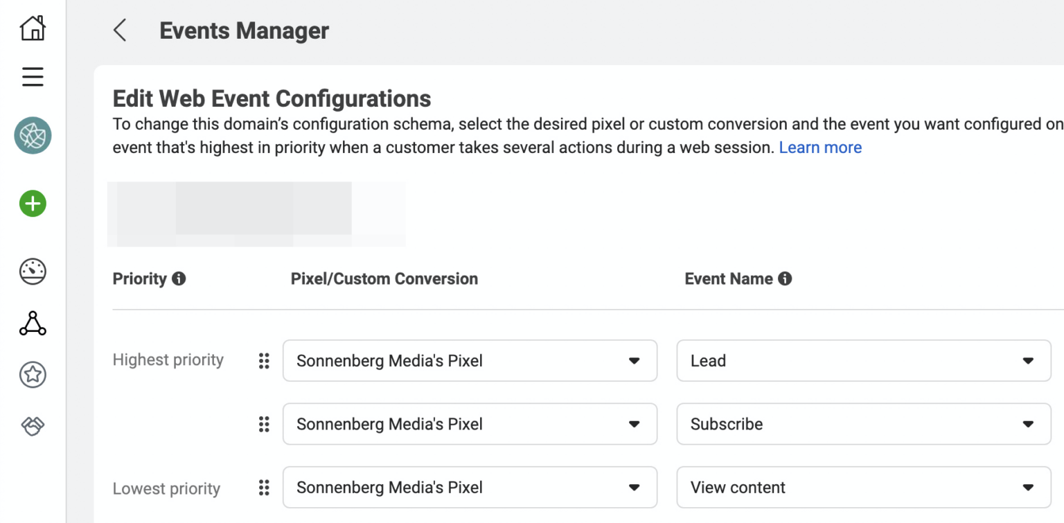Show Event Name column info tooltip
The height and width of the screenshot is (523, 1064).
click(785, 279)
